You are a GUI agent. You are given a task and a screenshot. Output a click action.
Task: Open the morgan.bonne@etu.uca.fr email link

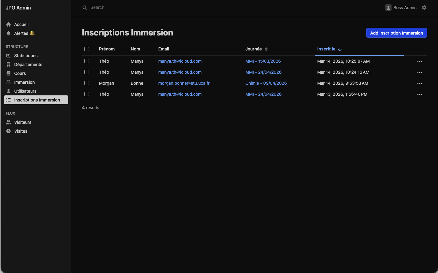[x=184, y=83]
